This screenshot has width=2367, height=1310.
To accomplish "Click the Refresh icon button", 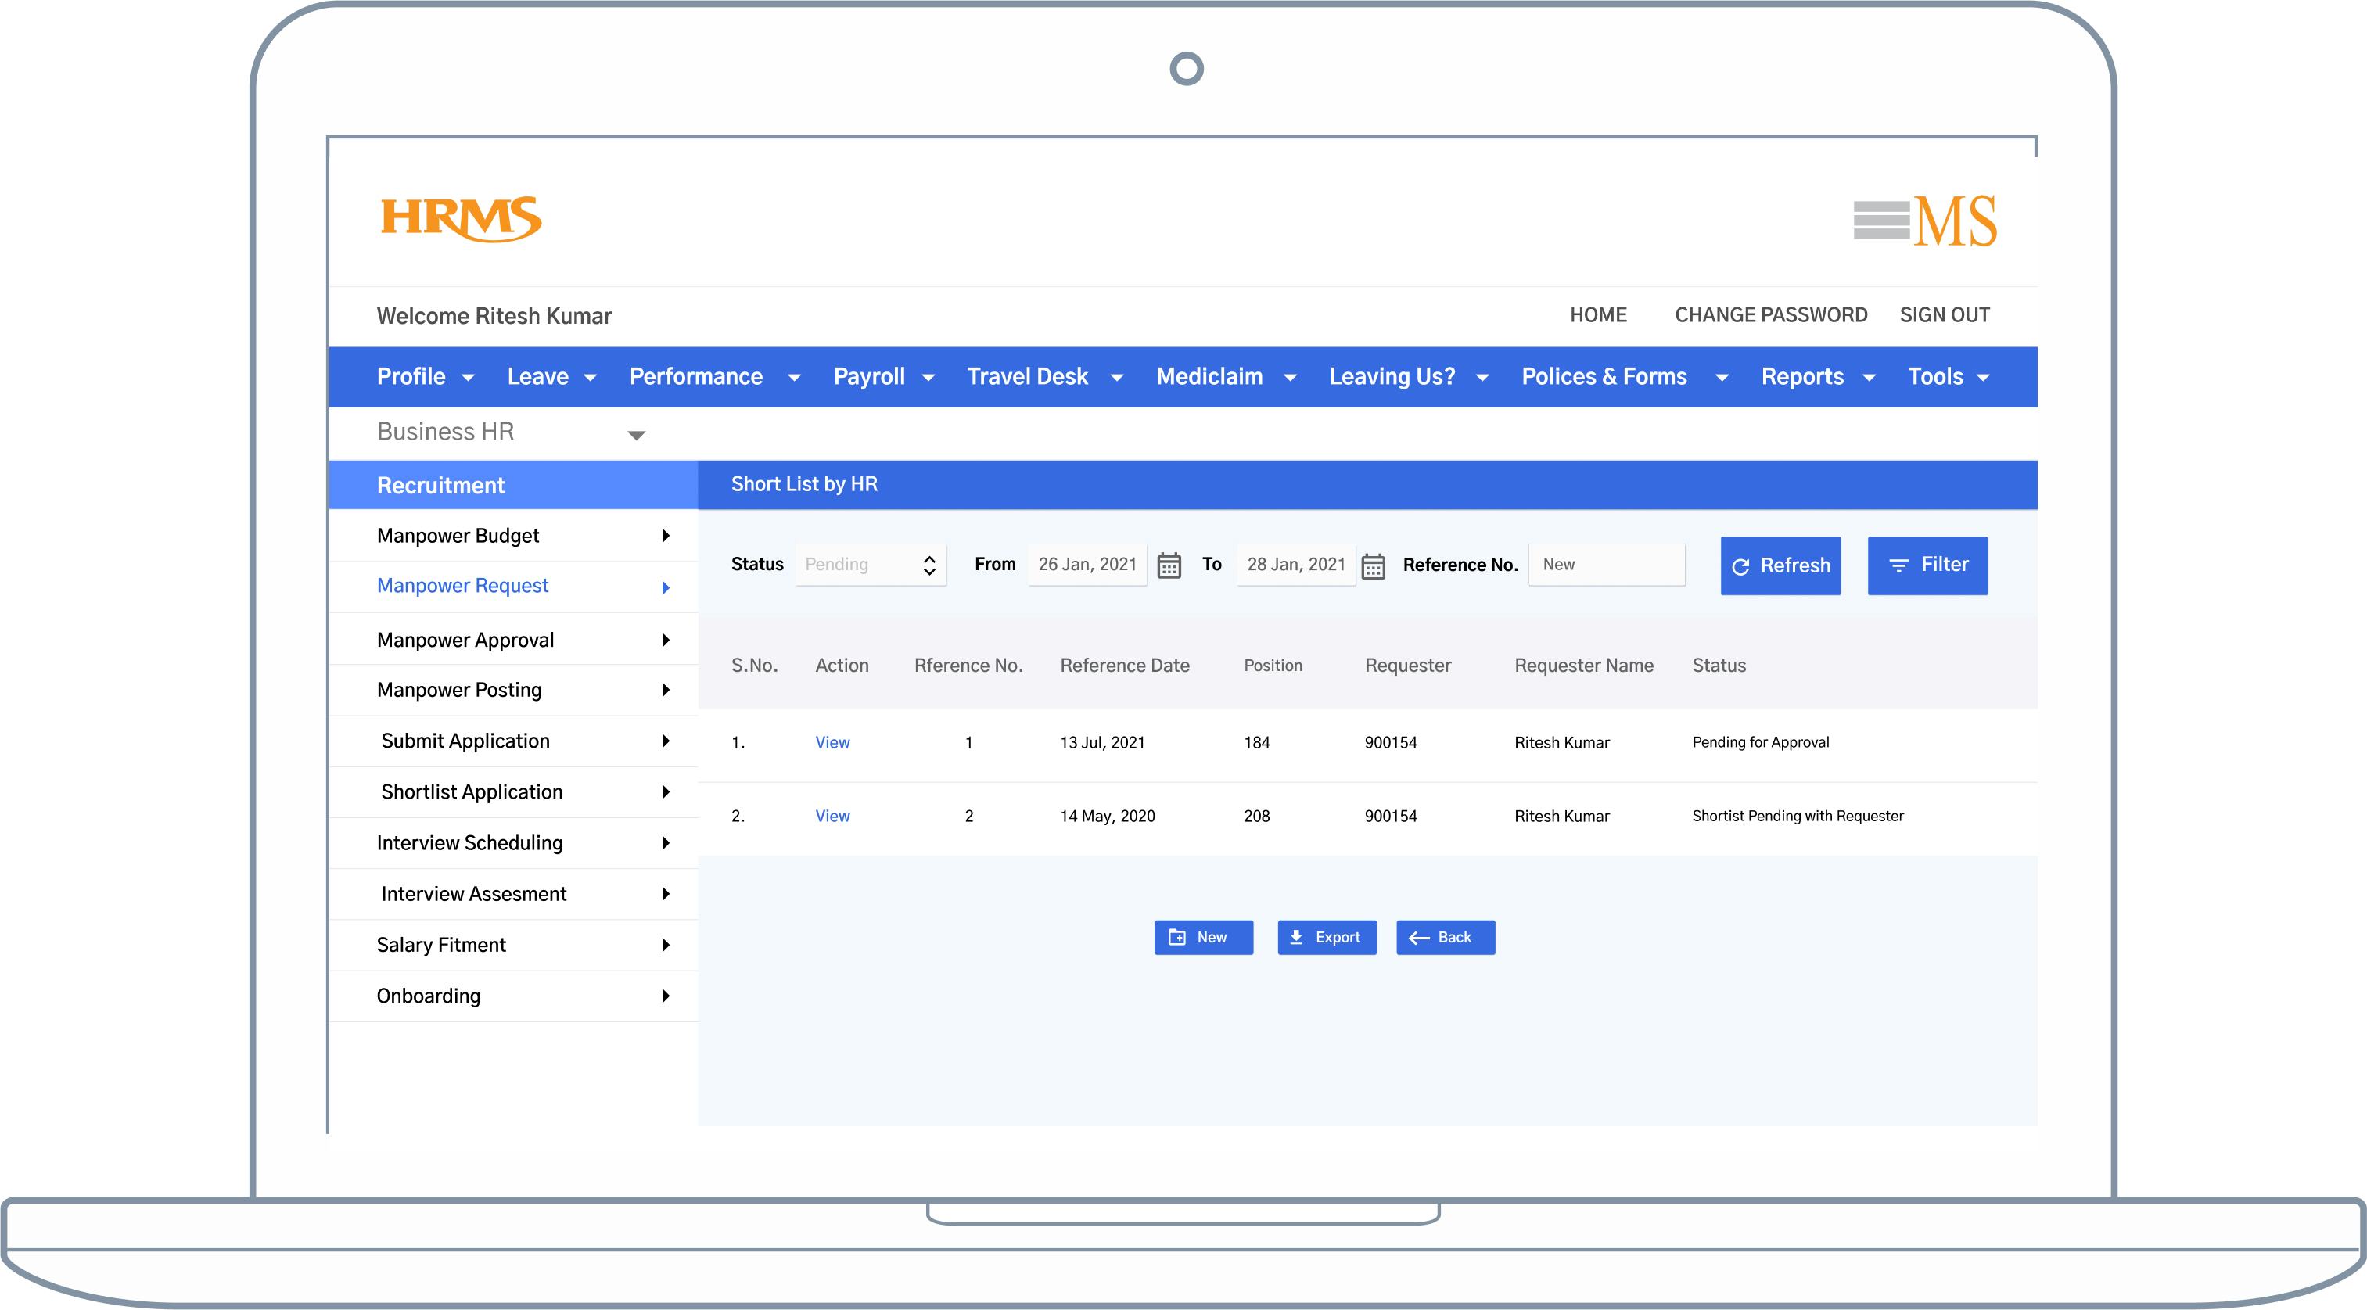I will point(1741,566).
